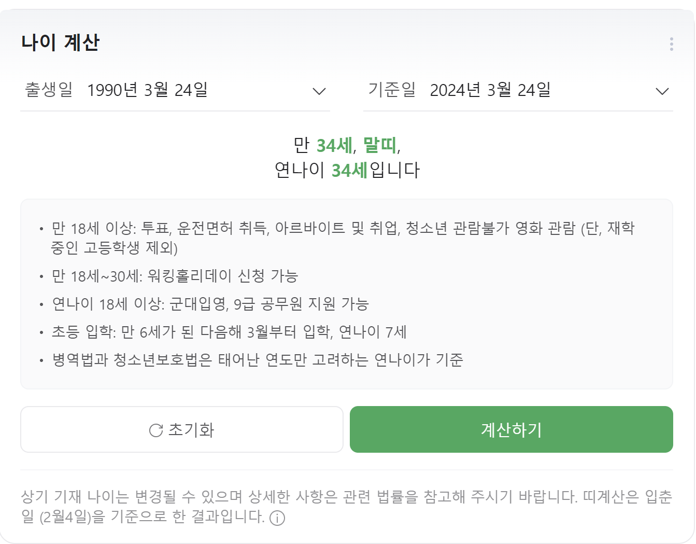Click the 초등 입학 info bullet
The width and height of the screenshot is (696, 544).
tap(229, 332)
